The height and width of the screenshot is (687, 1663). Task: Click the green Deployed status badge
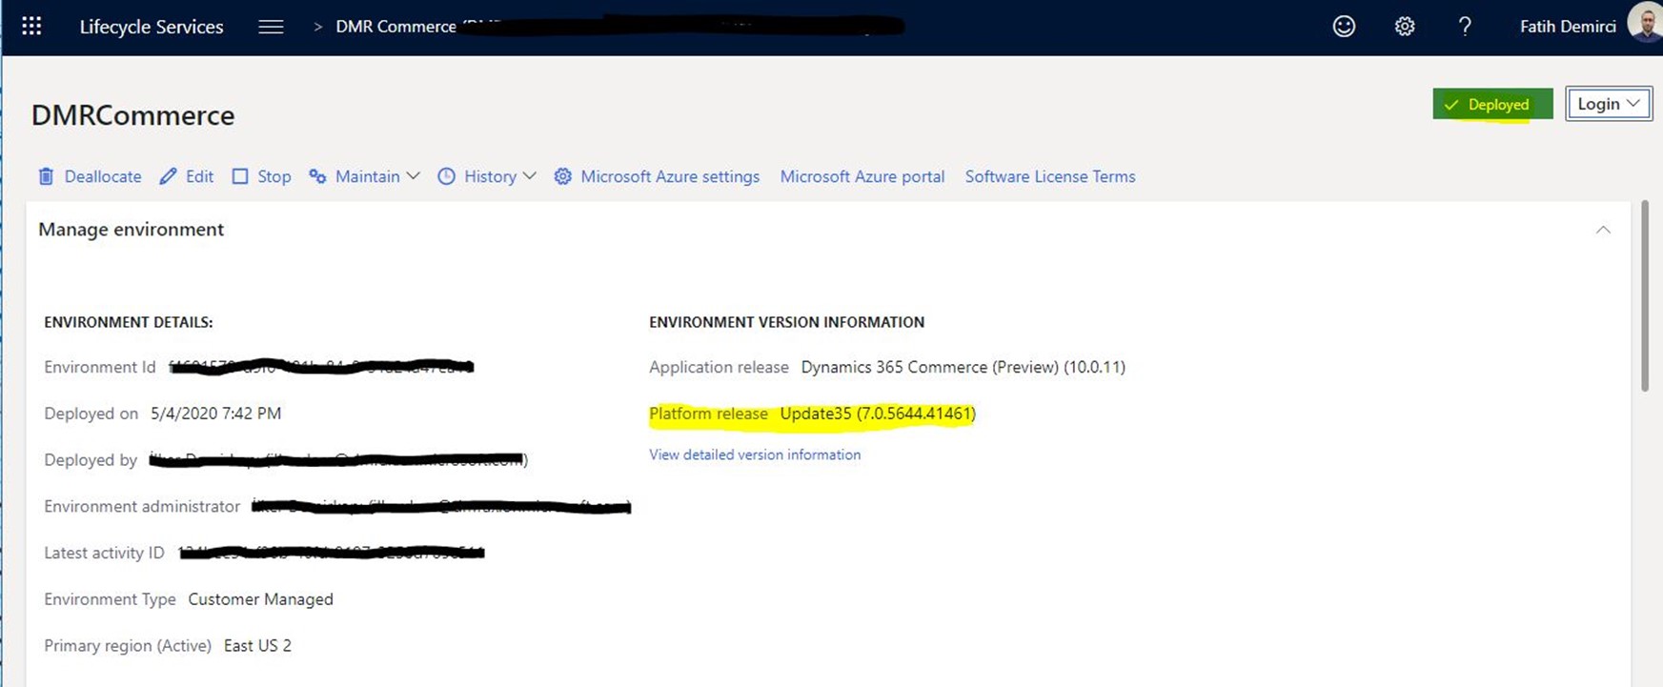coord(1492,104)
